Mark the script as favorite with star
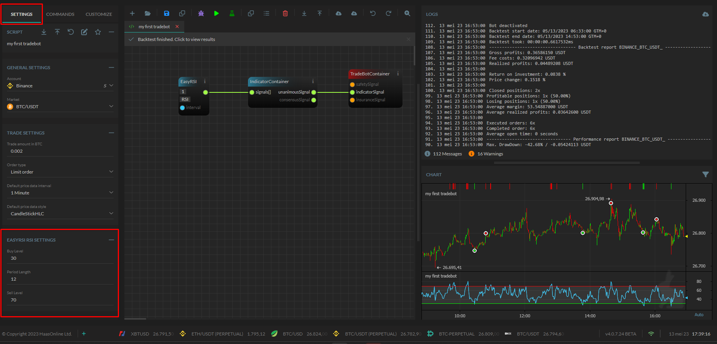The height and width of the screenshot is (344, 717). click(98, 32)
